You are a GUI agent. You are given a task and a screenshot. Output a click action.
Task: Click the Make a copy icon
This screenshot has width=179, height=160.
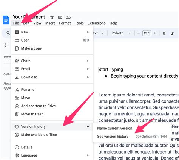17,48
